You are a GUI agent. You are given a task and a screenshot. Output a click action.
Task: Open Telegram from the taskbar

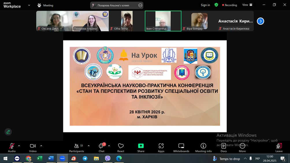click(x=85, y=158)
